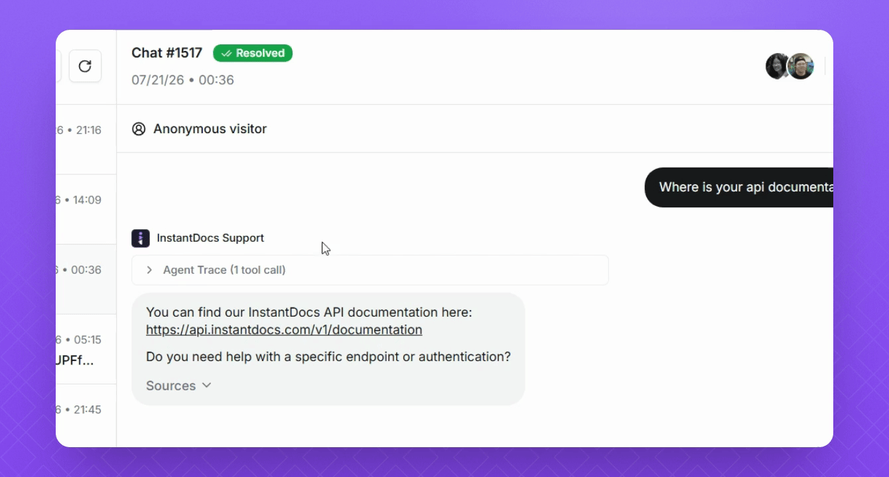Select the chat list entry at 05:15
This screenshot has width=889, height=477.
coord(86,349)
